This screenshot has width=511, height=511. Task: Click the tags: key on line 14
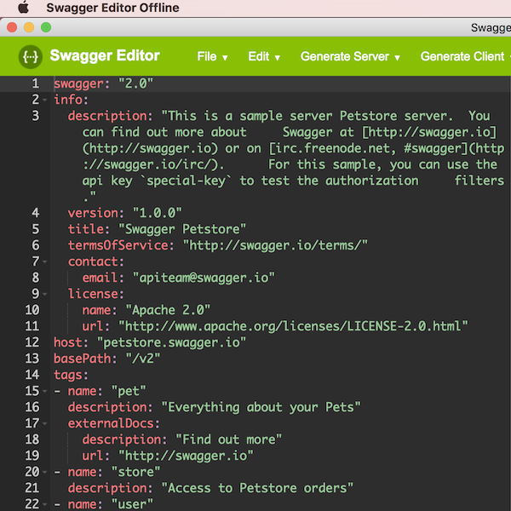click(71, 375)
